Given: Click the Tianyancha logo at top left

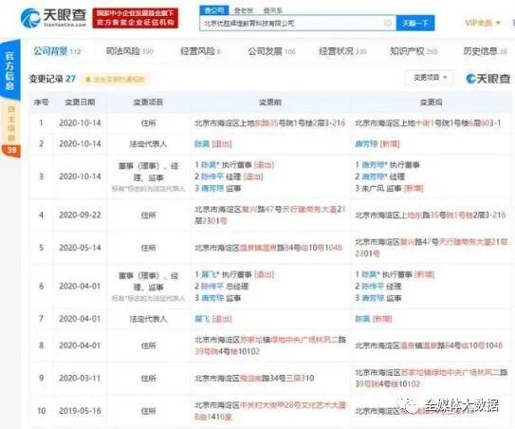Looking at the screenshot, I should 53,17.
